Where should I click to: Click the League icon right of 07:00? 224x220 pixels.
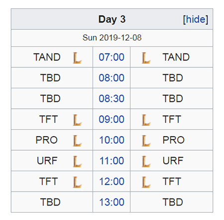click(x=146, y=58)
